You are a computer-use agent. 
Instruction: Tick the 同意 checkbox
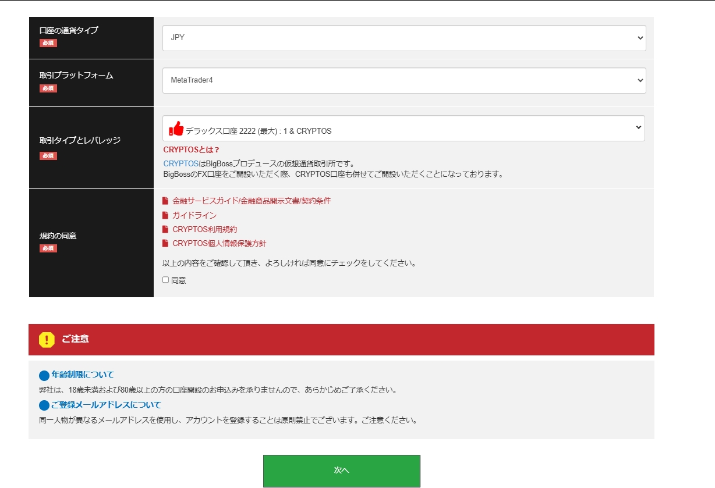point(166,280)
